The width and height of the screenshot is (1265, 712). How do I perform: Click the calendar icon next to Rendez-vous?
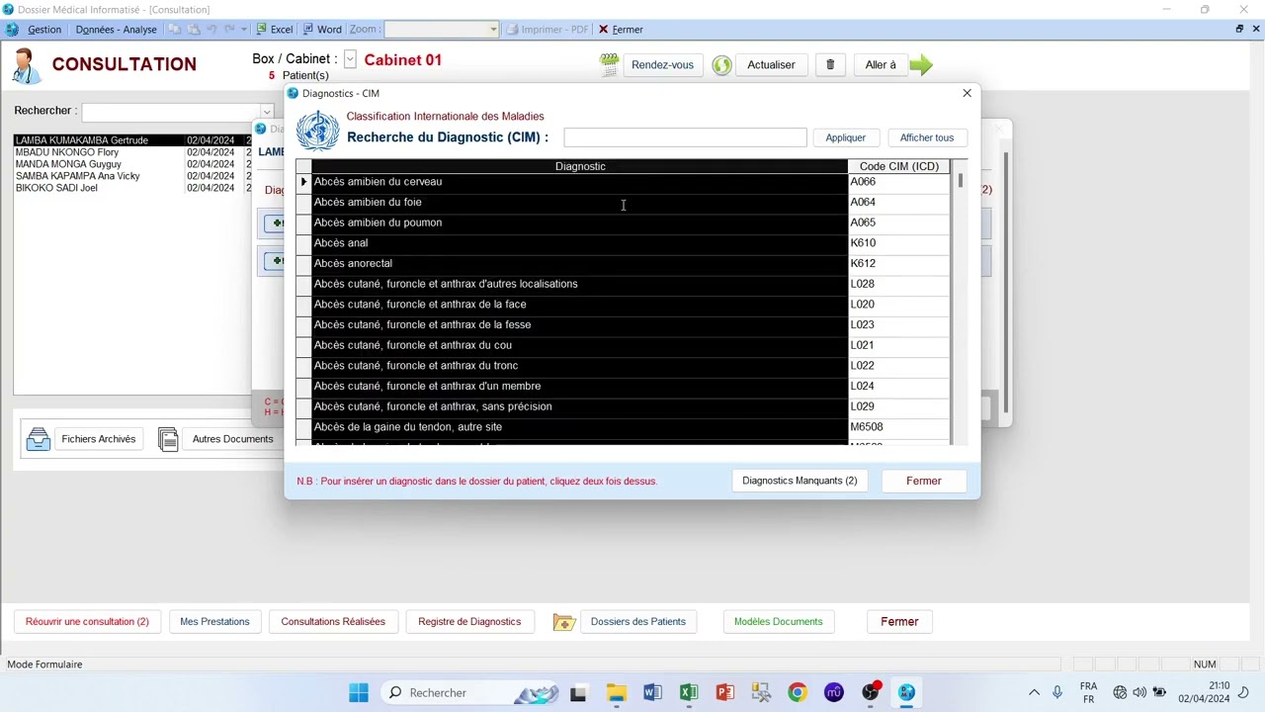coord(610,65)
